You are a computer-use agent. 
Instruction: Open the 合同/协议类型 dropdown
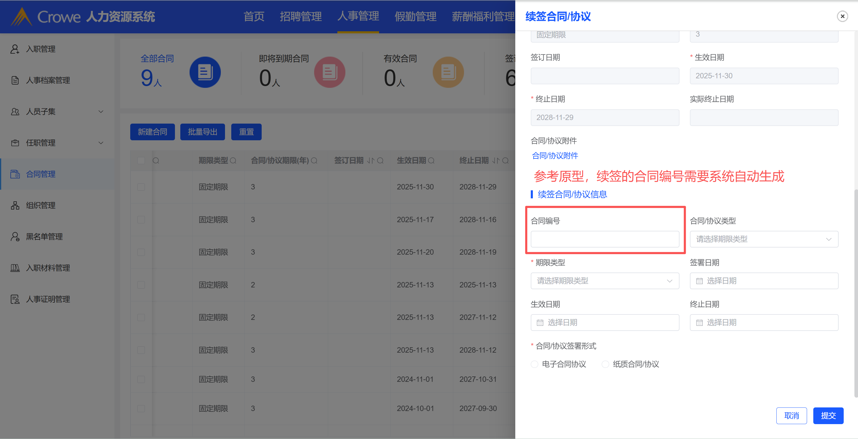[764, 239]
